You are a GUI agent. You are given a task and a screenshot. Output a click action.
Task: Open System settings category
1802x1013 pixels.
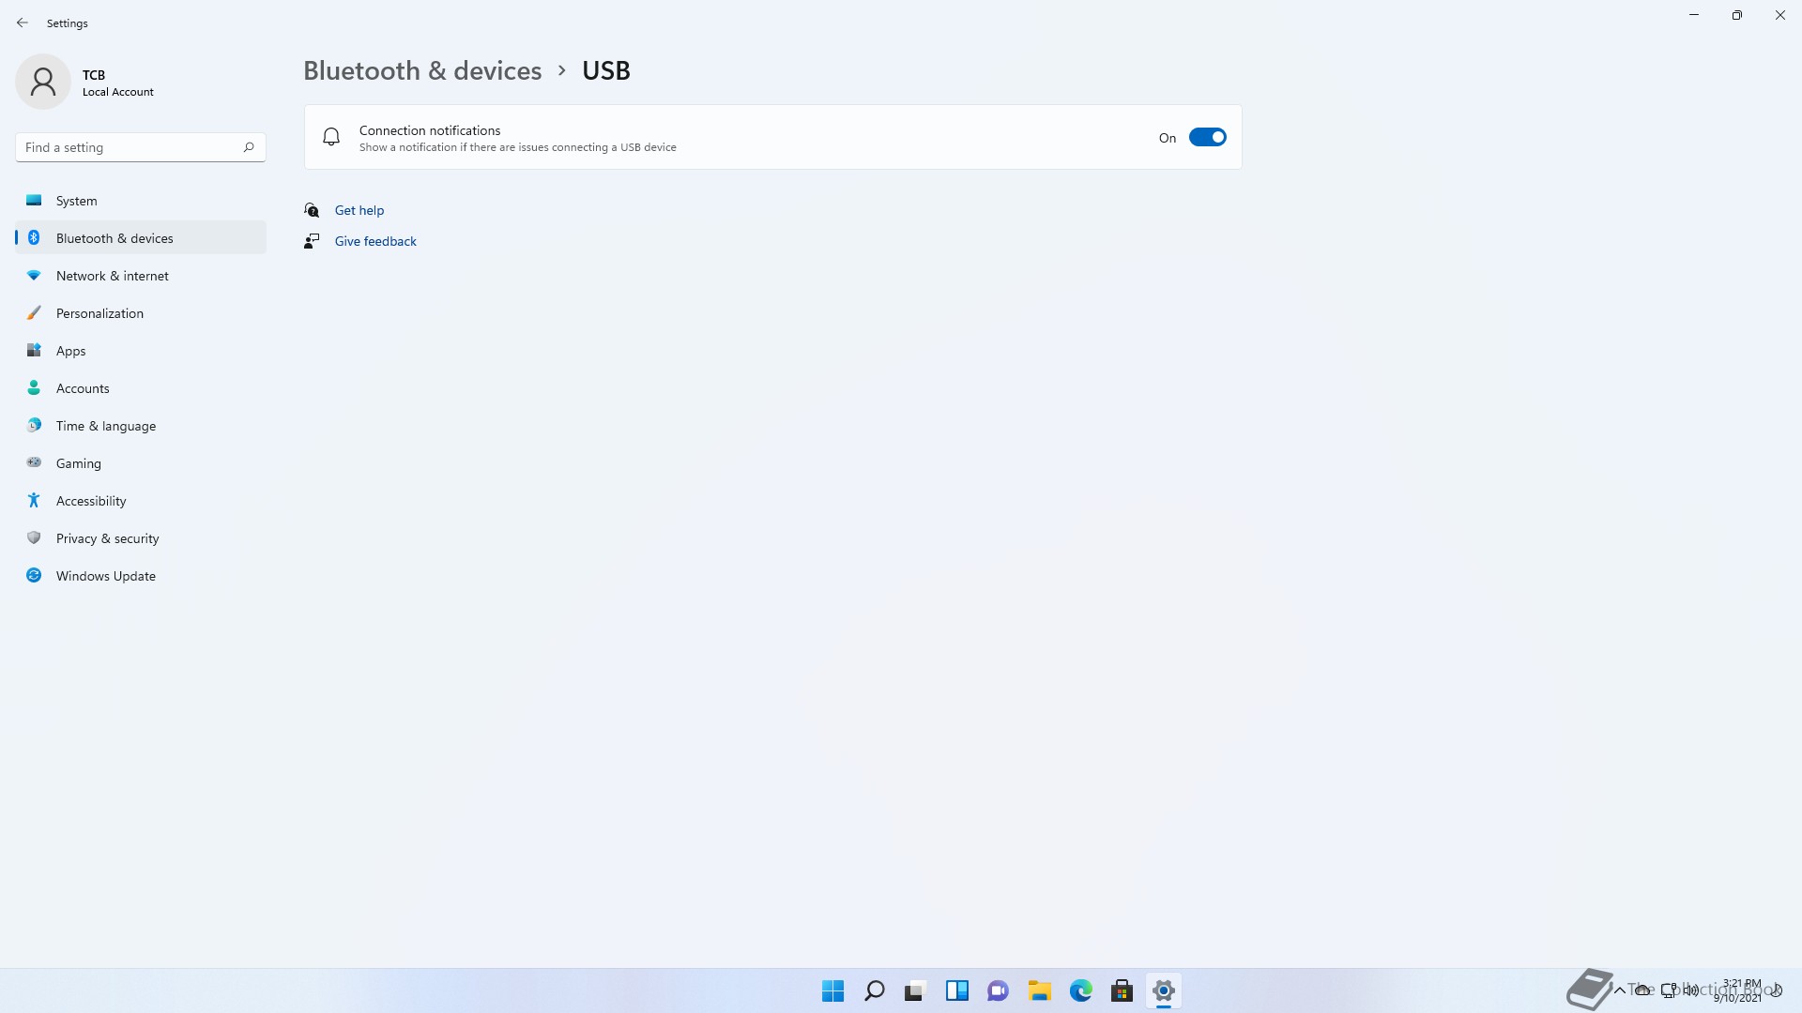click(141, 201)
